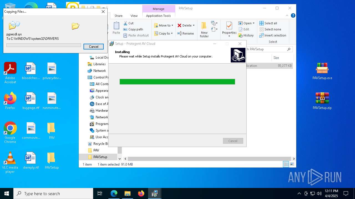
Task: Open the Open dropdown in ribbon
Action: (246, 23)
